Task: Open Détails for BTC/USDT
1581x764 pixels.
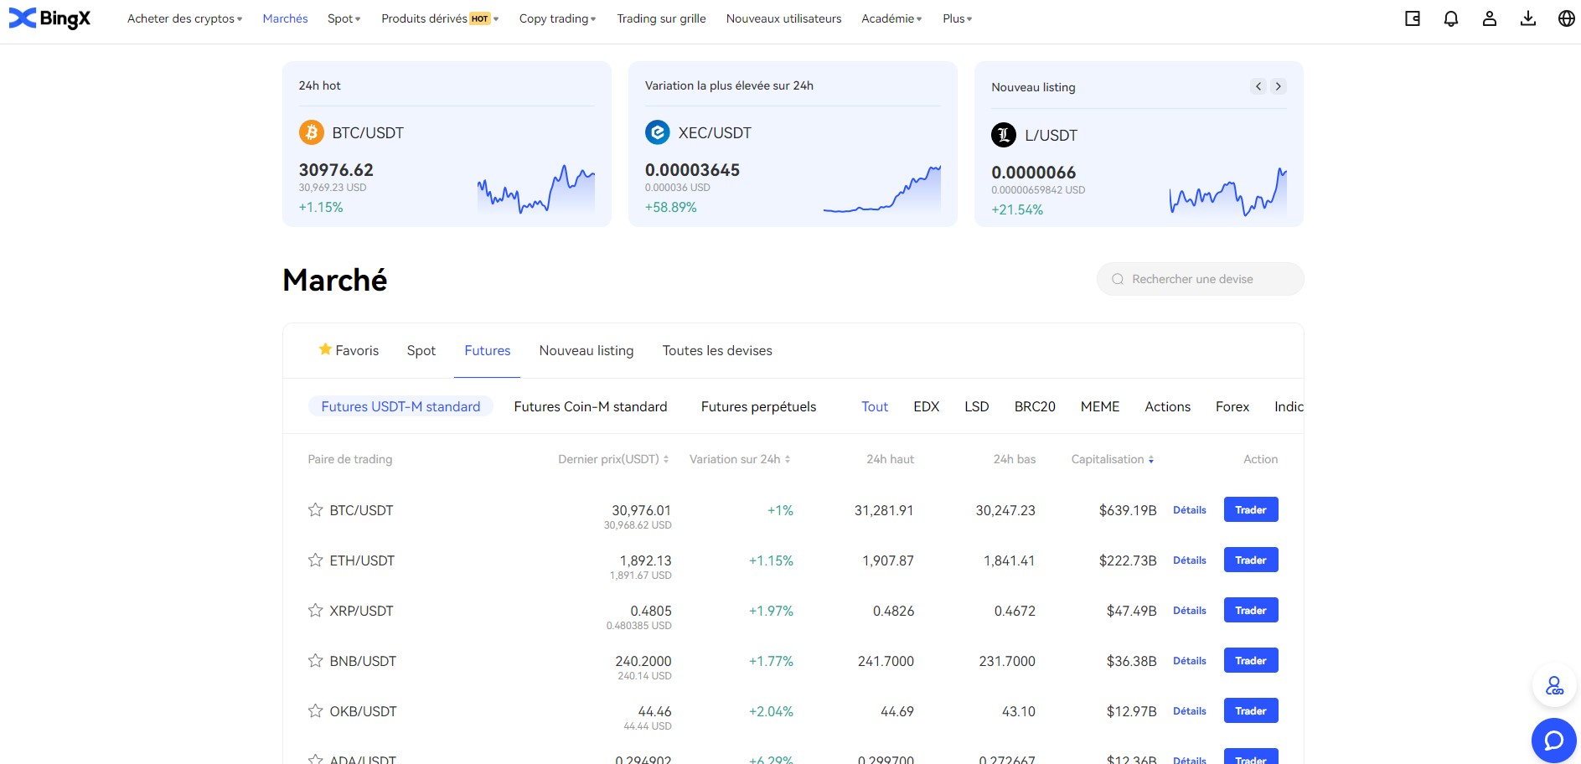Action: pyautogui.click(x=1190, y=509)
